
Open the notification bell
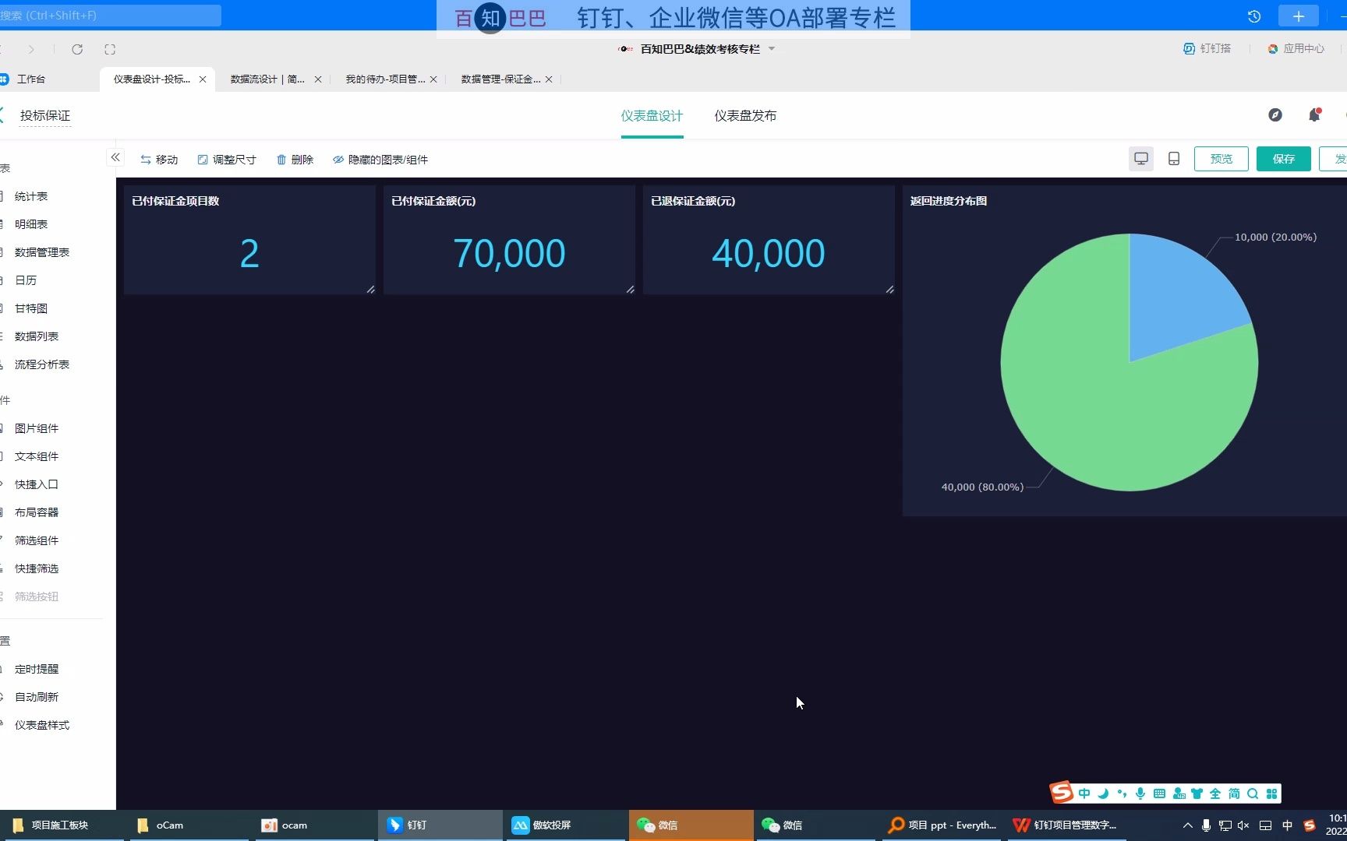[1314, 115]
